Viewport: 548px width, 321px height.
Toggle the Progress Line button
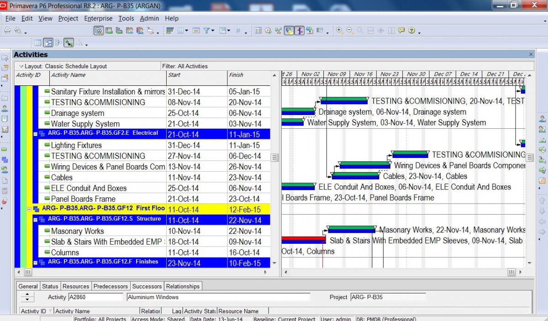pos(300,31)
